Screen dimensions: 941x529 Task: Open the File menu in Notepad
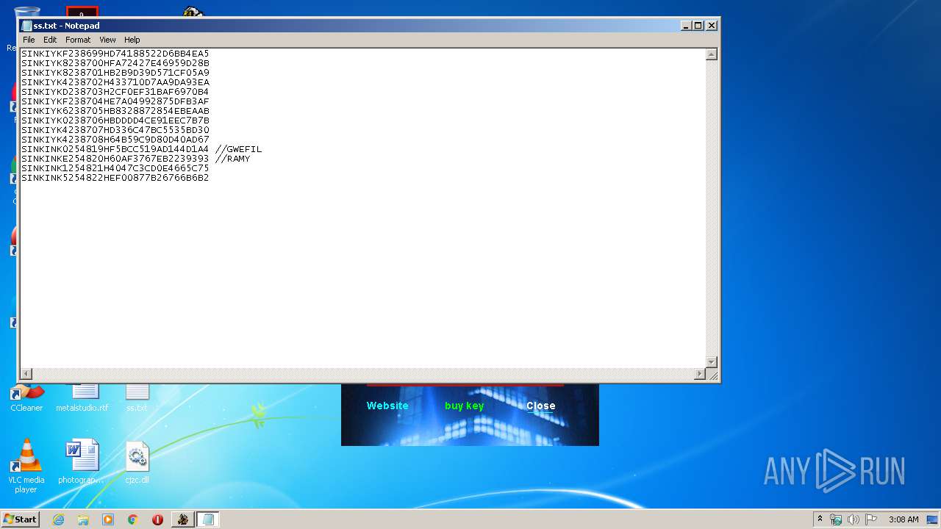tap(29, 40)
